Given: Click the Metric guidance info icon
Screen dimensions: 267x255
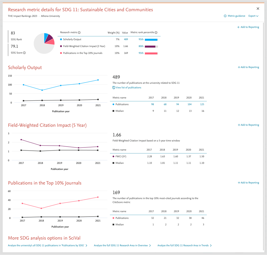Looking at the screenshot, I should (225, 16).
